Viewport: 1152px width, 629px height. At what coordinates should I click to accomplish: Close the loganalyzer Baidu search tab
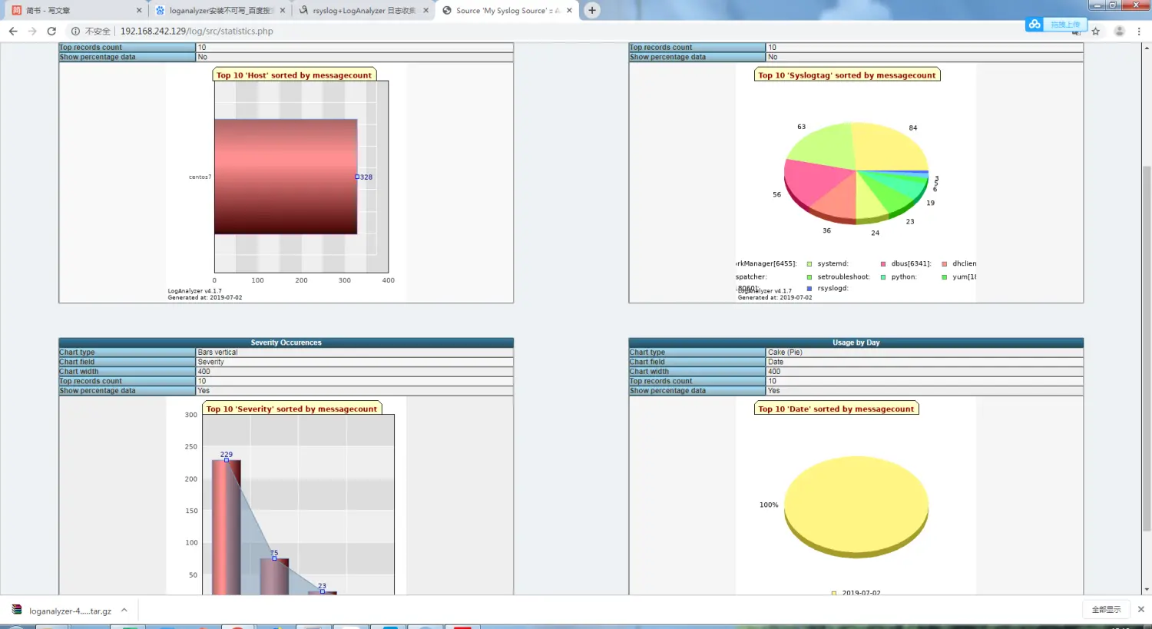coord(283,11)
